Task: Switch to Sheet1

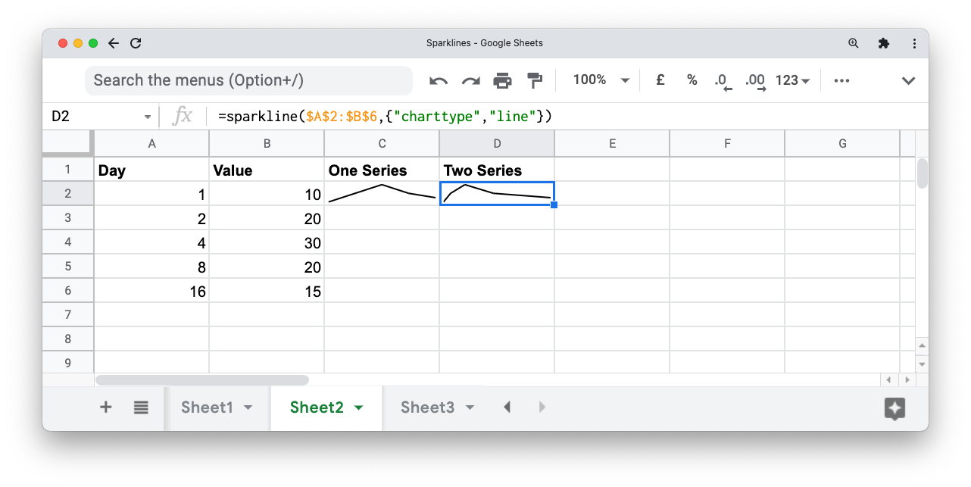Action: tap(206, 407)
